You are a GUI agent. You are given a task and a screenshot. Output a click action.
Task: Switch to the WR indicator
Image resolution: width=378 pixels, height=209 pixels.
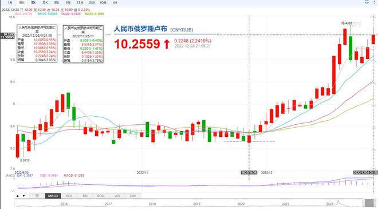117,196
